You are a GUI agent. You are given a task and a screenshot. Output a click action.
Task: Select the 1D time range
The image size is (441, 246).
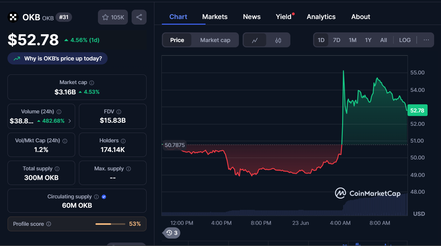[x=321, y=40]
